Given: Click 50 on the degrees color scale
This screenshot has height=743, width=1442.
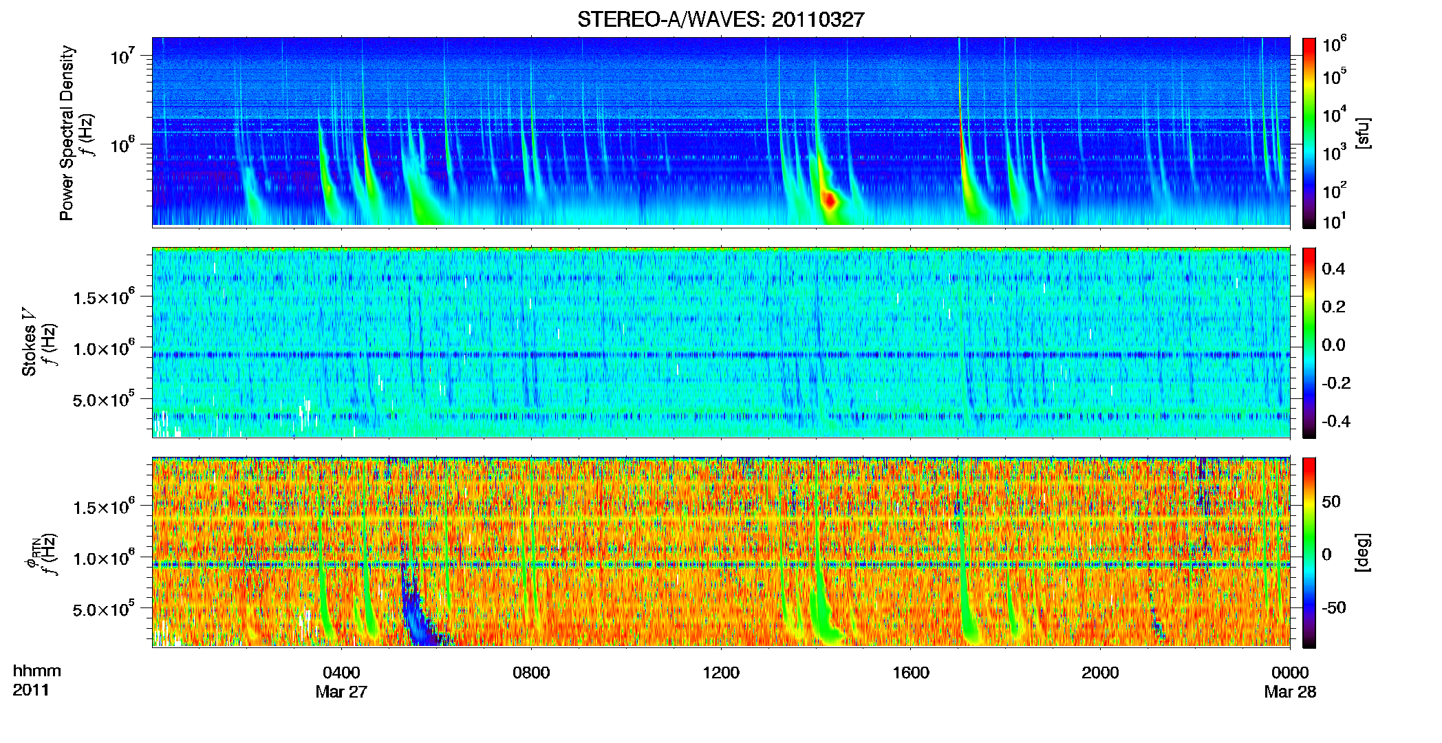Looking at the screenshot, I should tap(1331, 502).
